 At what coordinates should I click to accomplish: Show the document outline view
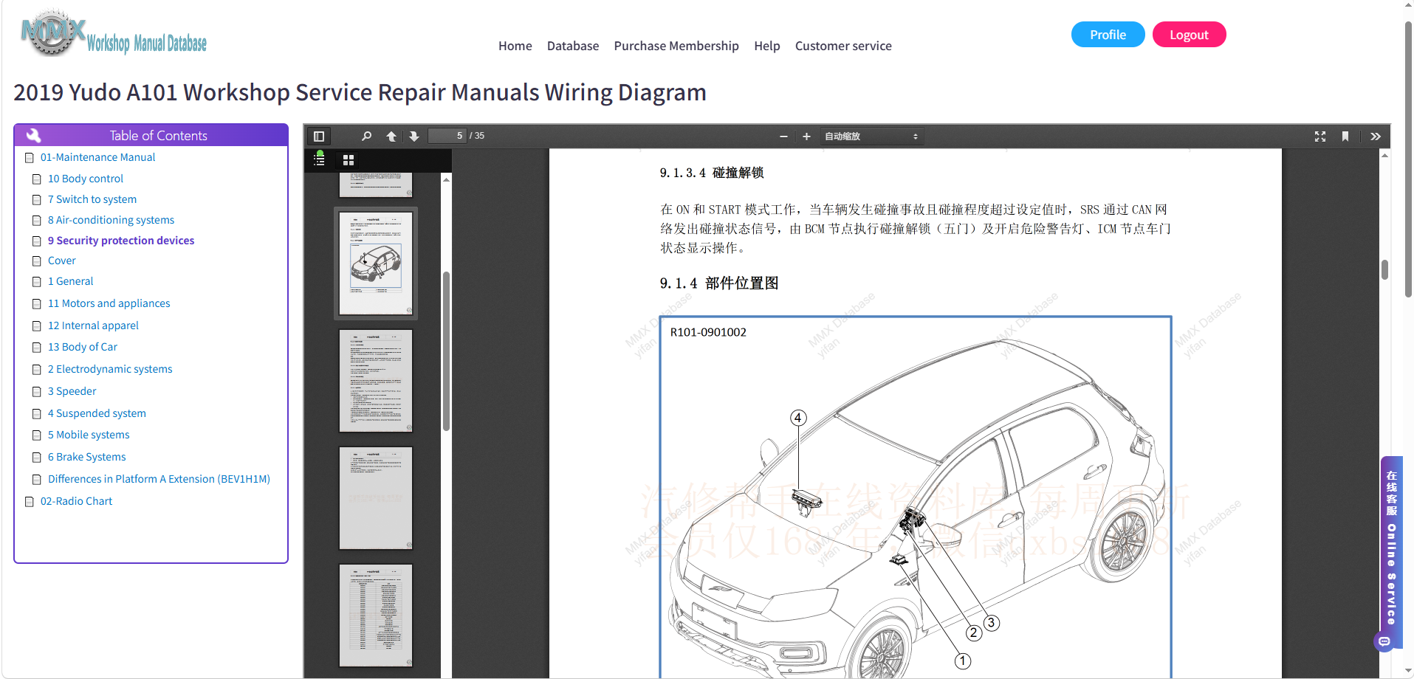coord(319,159)
